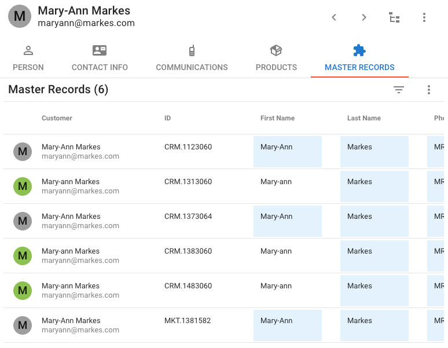This screenshot has height=348, width=448.
Task: Go to previous record arrow
Action: coord(334,17)
